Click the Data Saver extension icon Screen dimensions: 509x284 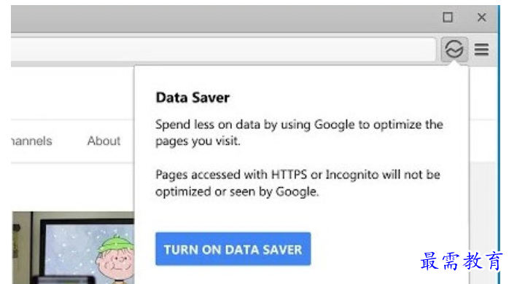point(454,50)
